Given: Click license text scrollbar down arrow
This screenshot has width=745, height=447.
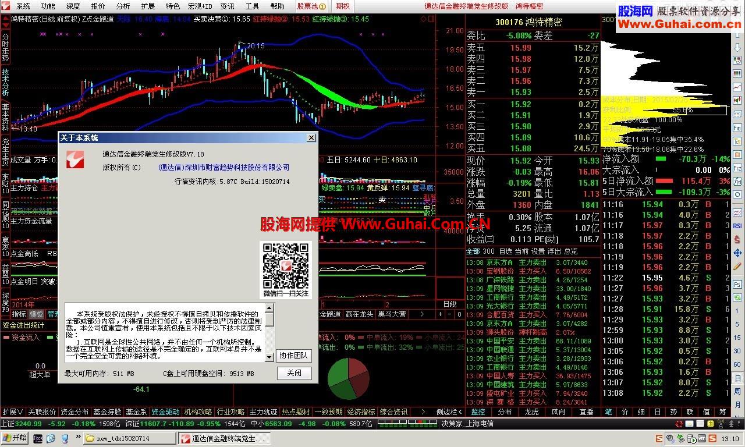Looking at the screenshot, I should pyautogui.click(x=269, y=357).
